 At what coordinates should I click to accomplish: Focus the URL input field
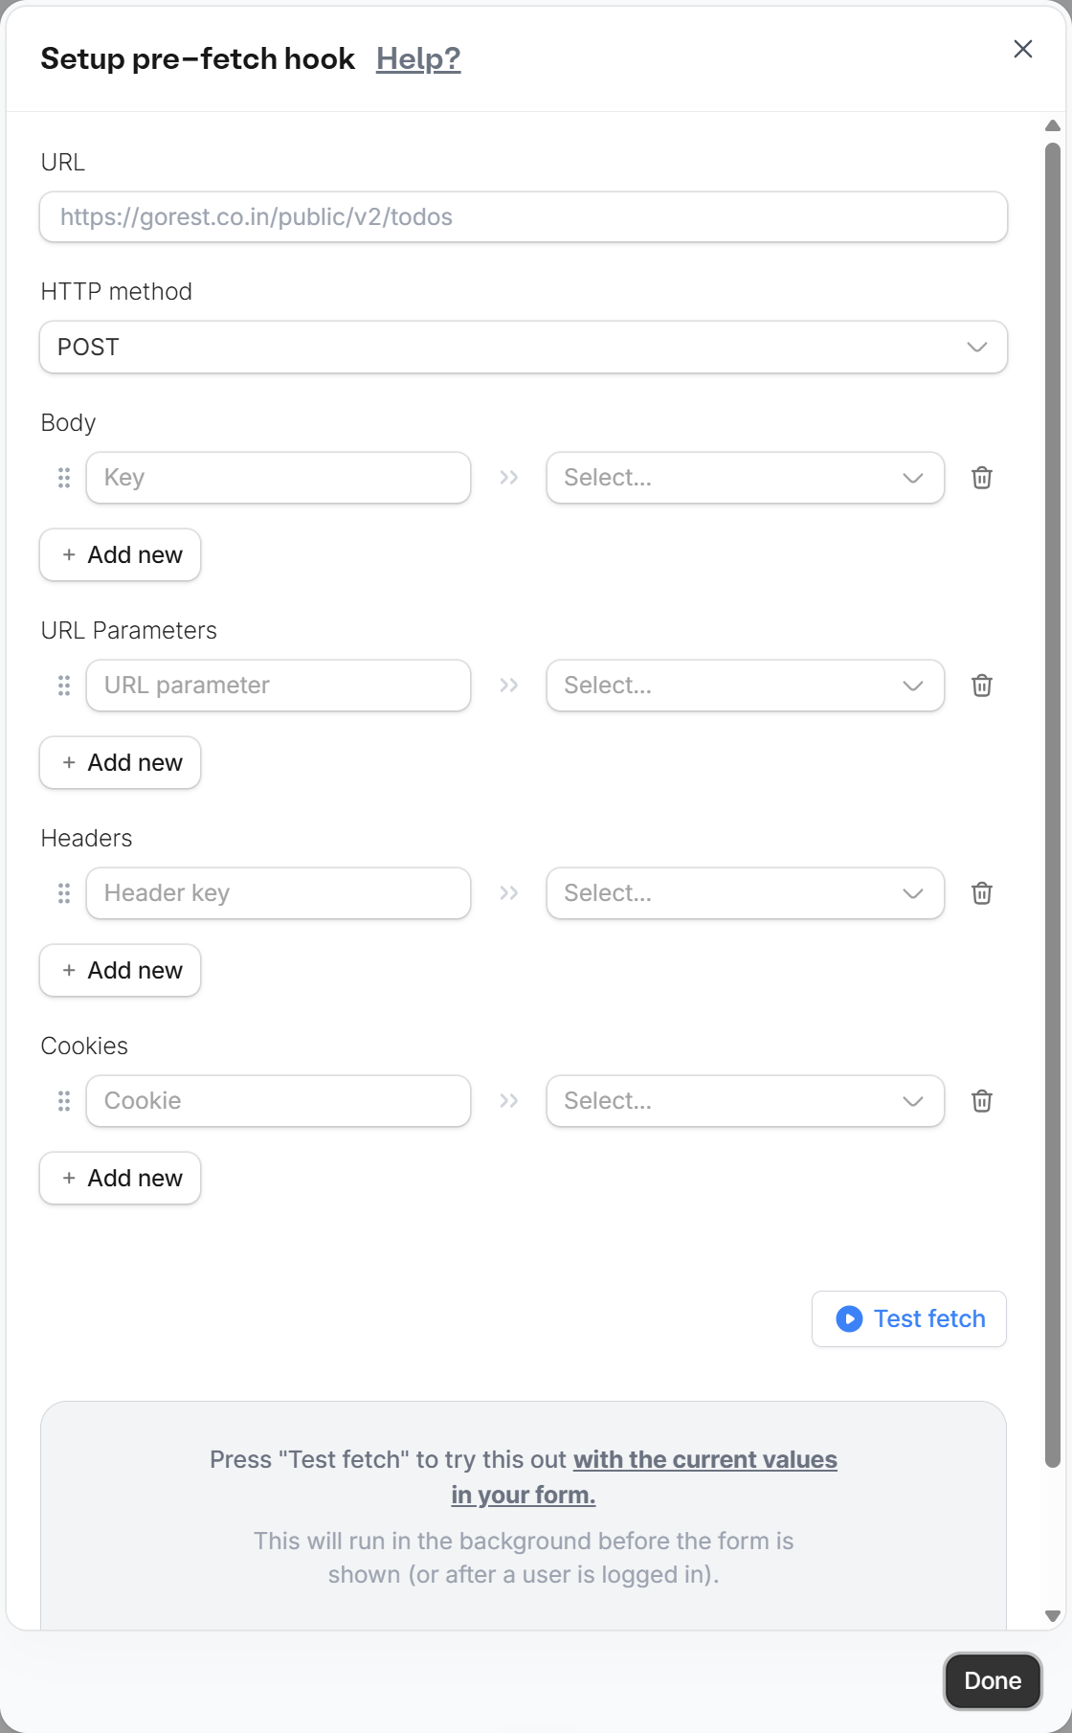click(x=524, y=217)
